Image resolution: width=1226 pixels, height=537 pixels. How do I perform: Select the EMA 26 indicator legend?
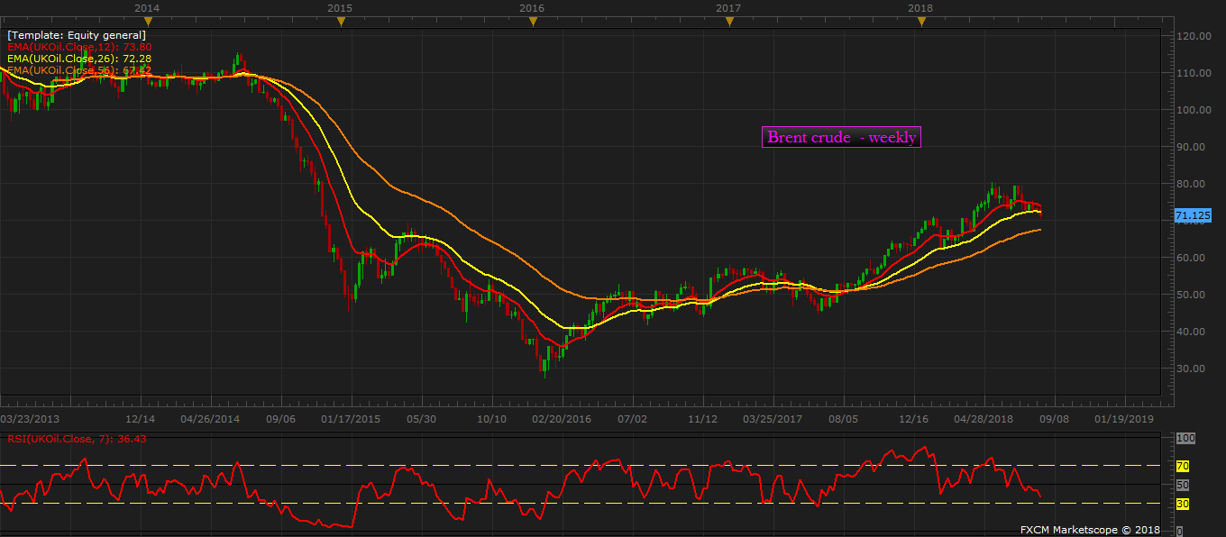coord(79,59)
